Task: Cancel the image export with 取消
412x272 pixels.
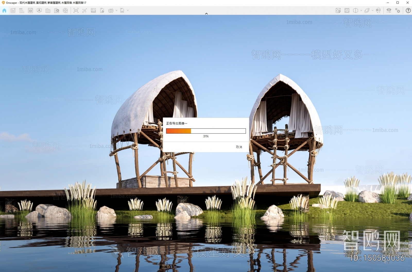Action: coord(239,147)
